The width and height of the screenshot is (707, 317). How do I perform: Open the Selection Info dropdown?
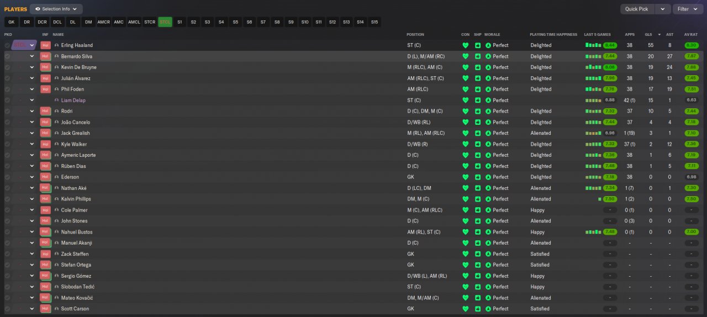coord(56,9)
